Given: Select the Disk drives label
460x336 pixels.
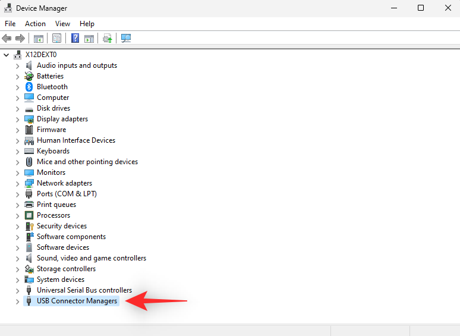Looking at the screenshot, I should [x=53, y=108].
